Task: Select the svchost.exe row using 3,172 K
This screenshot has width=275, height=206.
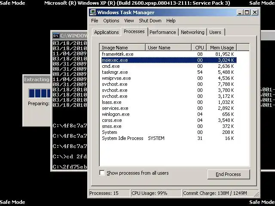Action: [x=169, y=96]
